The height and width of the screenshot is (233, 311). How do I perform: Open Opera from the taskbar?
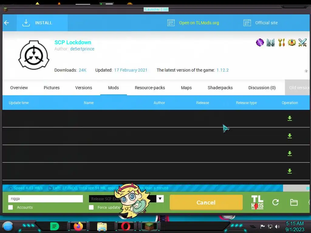[x=126, y=226]
